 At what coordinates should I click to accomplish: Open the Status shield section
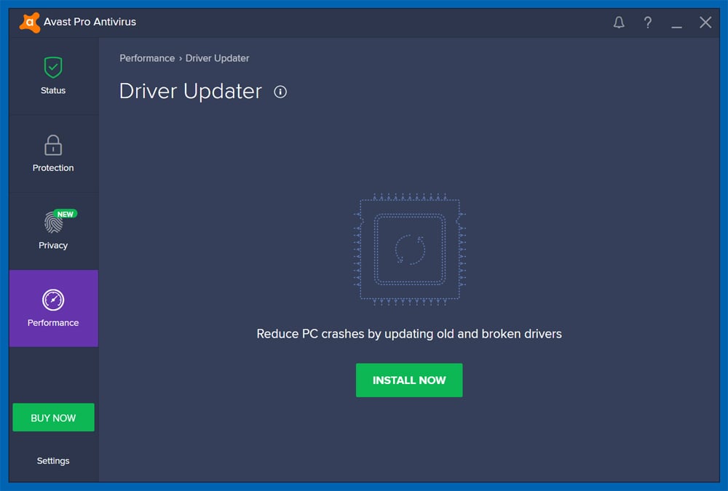pyautogui.click(x=53, y=76)
